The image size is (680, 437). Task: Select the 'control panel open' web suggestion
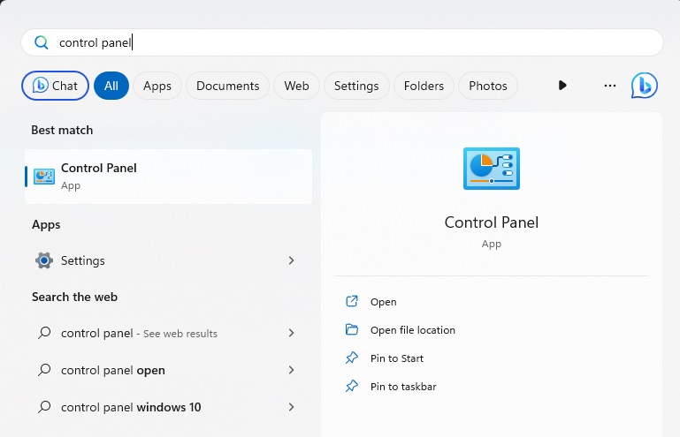(x=168, y=370)
